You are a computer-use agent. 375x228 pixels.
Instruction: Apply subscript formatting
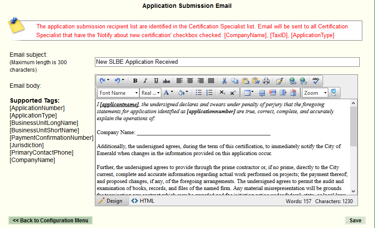click(222, 93)
